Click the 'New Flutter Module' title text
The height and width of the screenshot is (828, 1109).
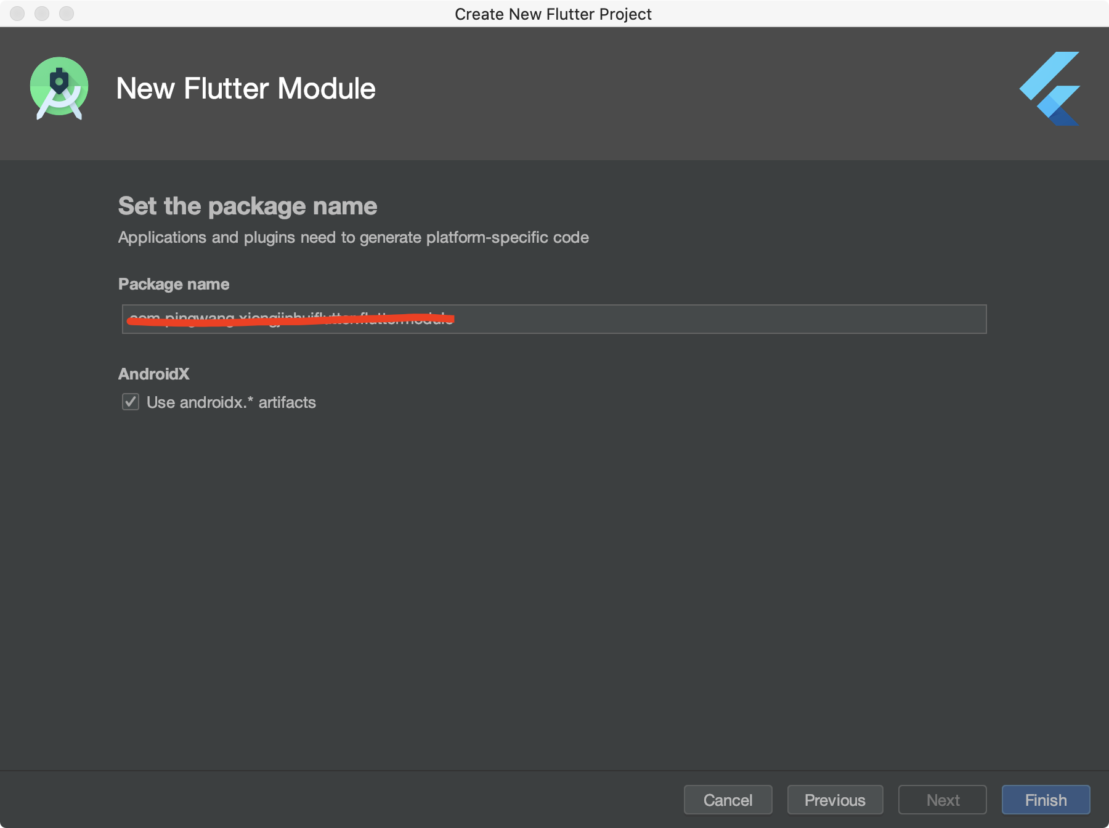click(x=246, y=88)
